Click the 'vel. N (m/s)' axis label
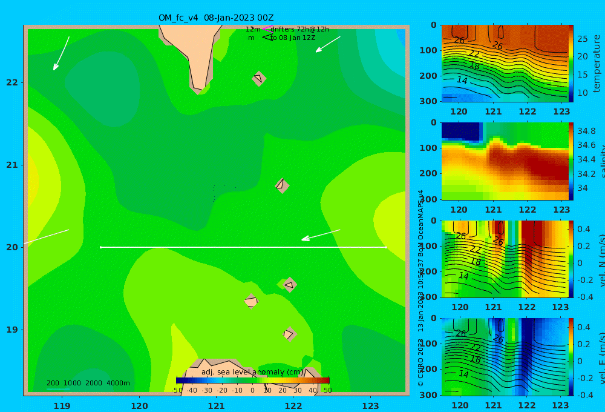 pos(601,260)
